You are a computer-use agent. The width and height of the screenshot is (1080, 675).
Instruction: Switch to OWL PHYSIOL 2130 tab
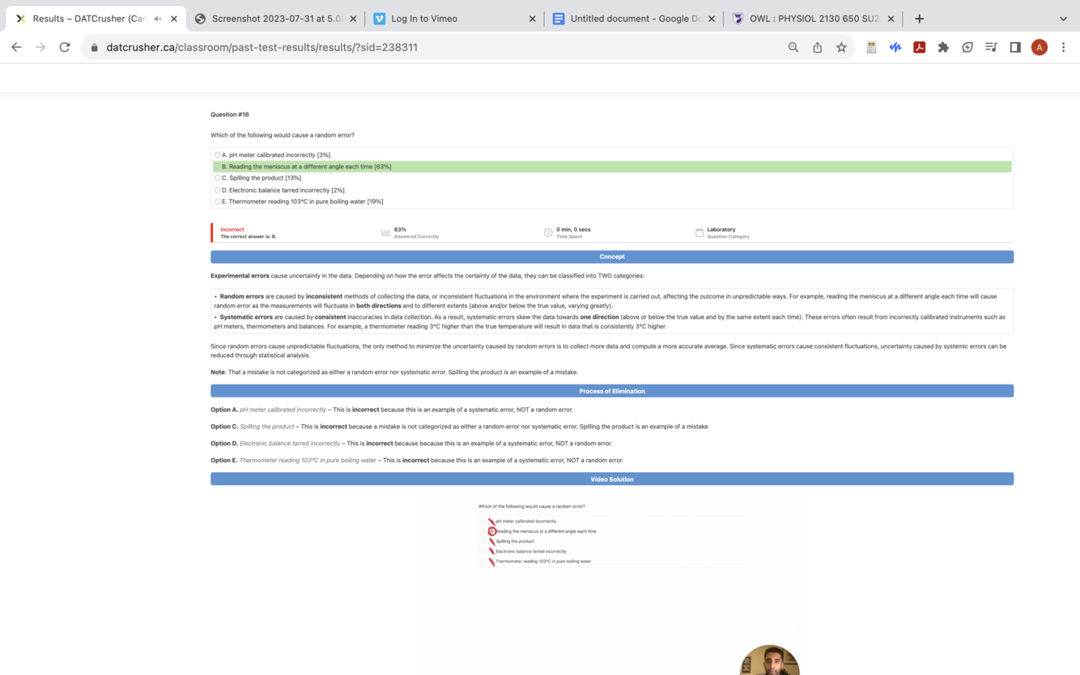(814, 19)
